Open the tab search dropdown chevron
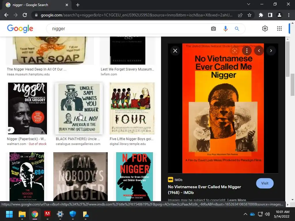The image size is (295, 221). pos(249,4)
